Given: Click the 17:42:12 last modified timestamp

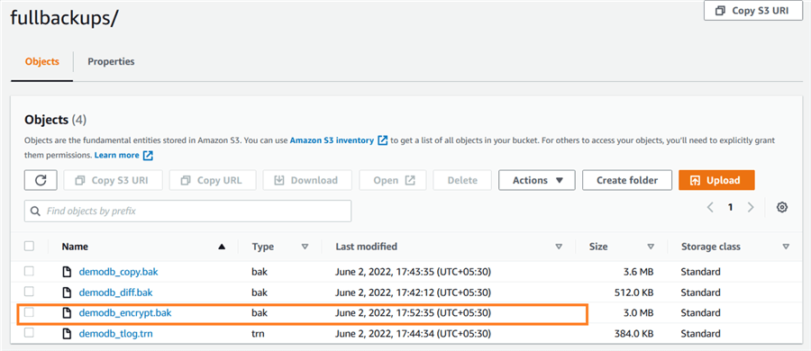Looking at the screenshot, I should 413,292.
